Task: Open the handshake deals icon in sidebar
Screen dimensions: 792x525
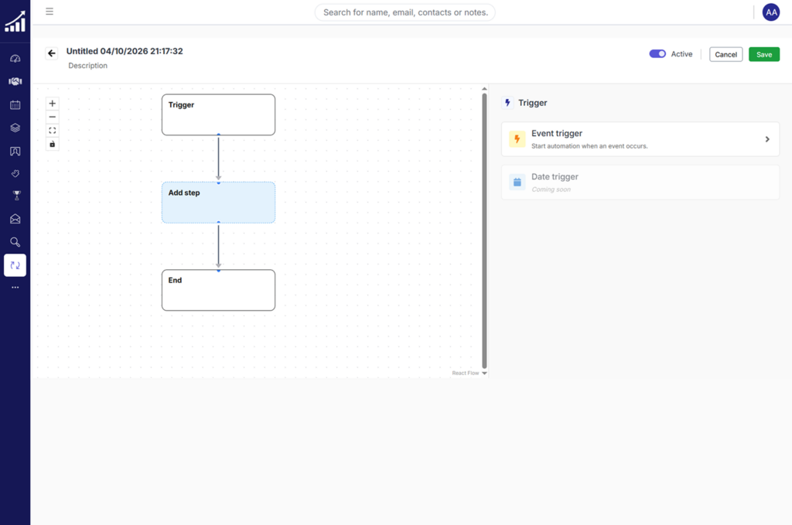Action: coord(15,81)
